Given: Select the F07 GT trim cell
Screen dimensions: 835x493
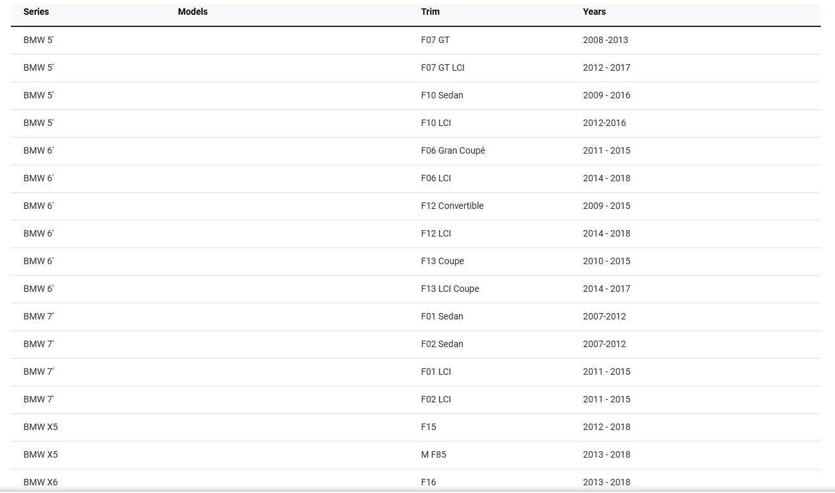Looking at the screenshot, I should tap(435, 40).
